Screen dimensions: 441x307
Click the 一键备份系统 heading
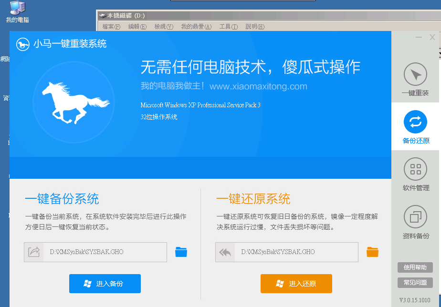62,199
